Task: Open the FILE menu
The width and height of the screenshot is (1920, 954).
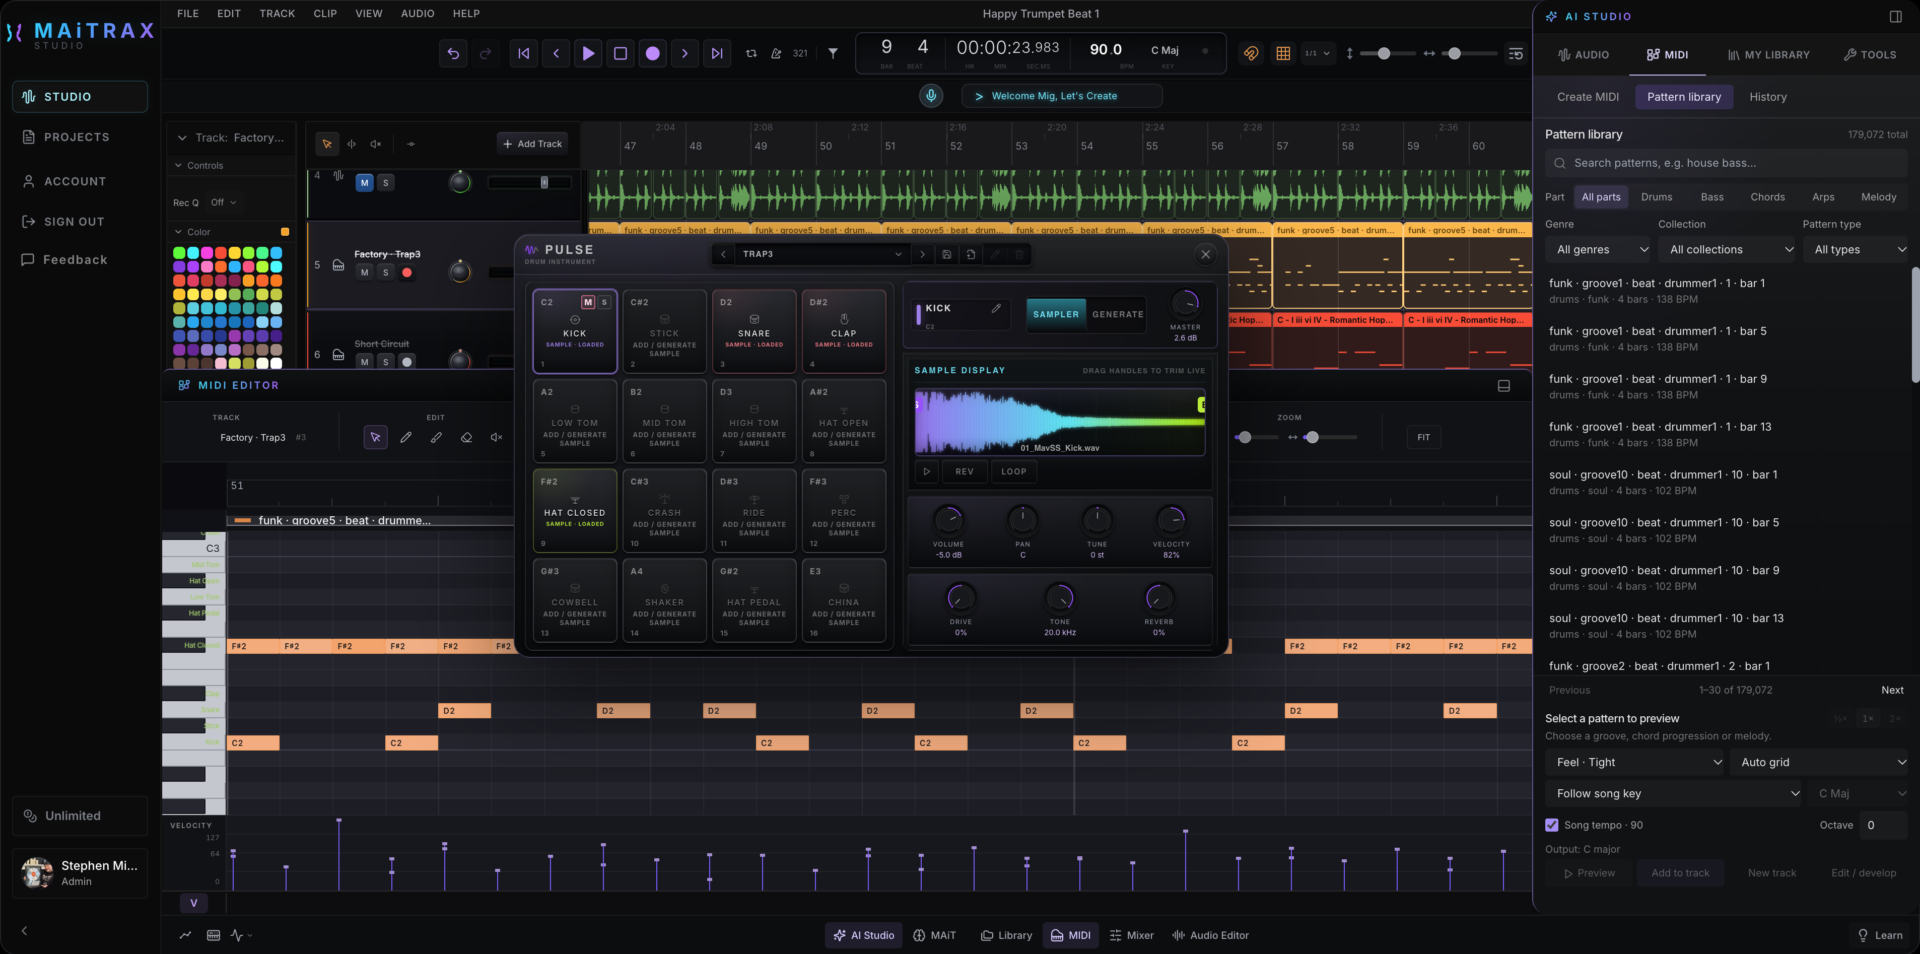Action: tap(188, 14)
